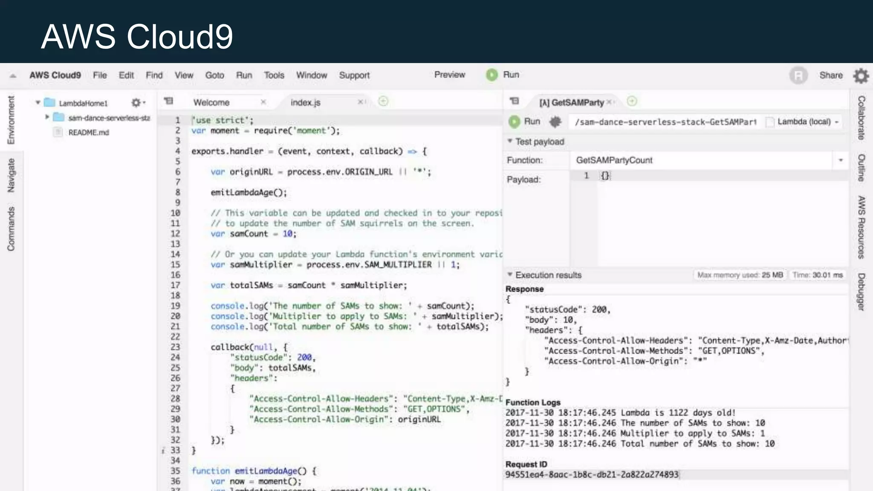This screenshot has width=873, height=491.
Task: Open README.md in the file tree
Action: pos(89,133)
